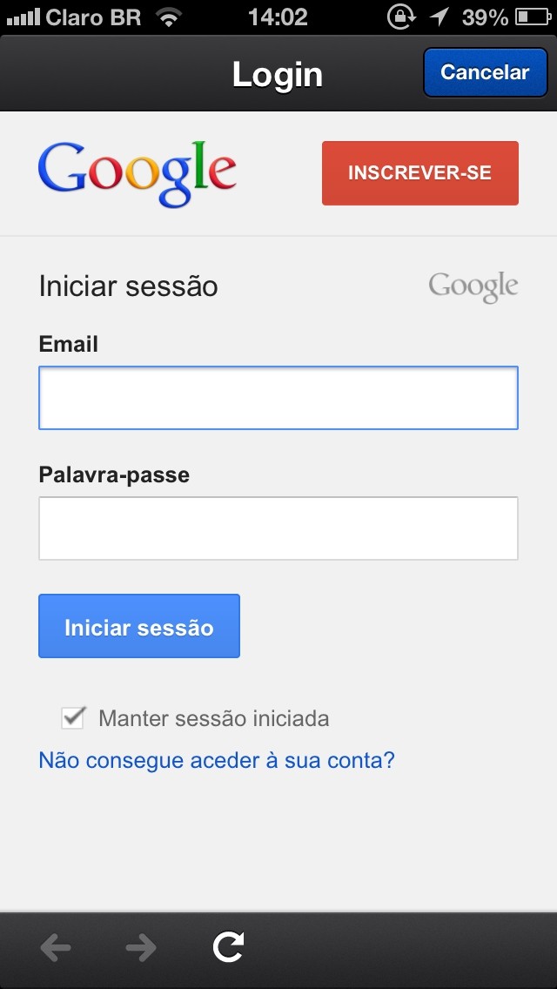Tap the cellular signal bars
This screenshot has width=557, height=989.
[23, 17]
